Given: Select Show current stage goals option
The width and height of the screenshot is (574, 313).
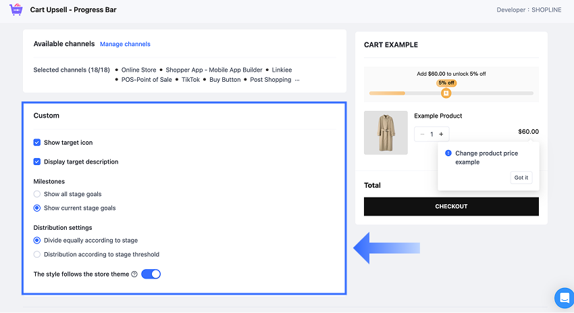Looking at the screenshot, I should pos(37,208).
